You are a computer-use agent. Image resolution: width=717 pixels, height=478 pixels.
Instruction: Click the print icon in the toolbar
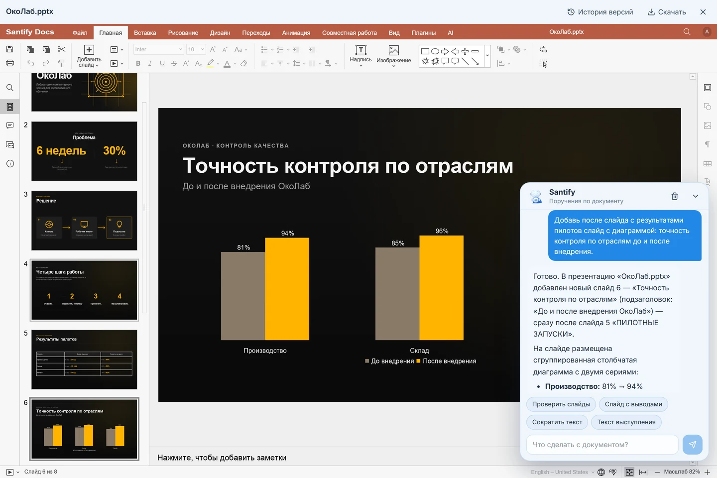point(9,63)
